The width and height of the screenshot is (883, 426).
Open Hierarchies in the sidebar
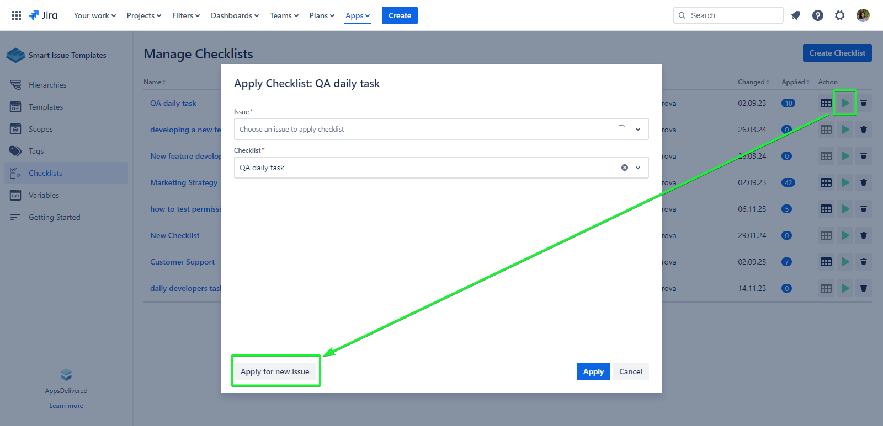(47, 85)
